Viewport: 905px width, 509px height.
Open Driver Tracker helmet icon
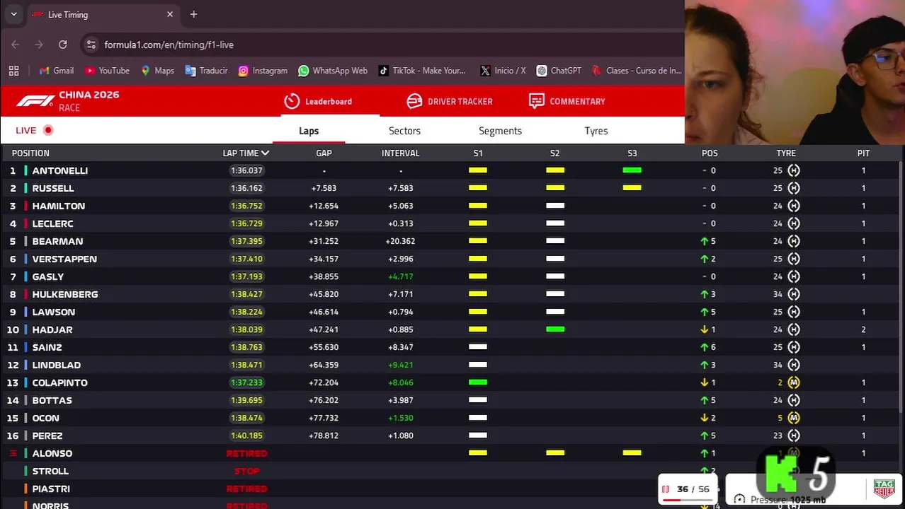point(414,101)
